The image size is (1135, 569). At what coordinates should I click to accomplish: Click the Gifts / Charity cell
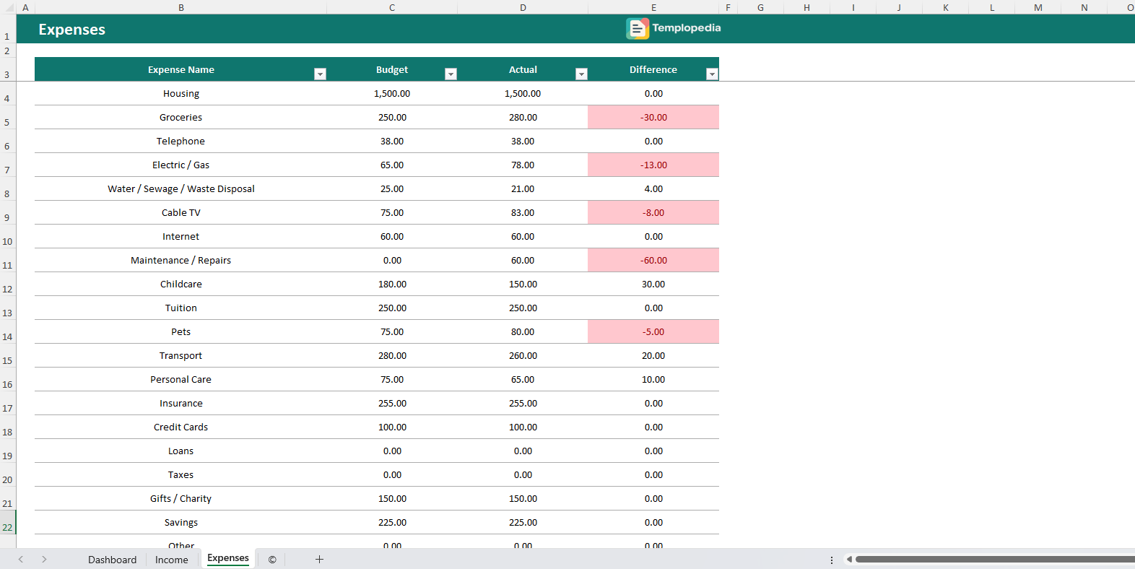tap(181, 499)
